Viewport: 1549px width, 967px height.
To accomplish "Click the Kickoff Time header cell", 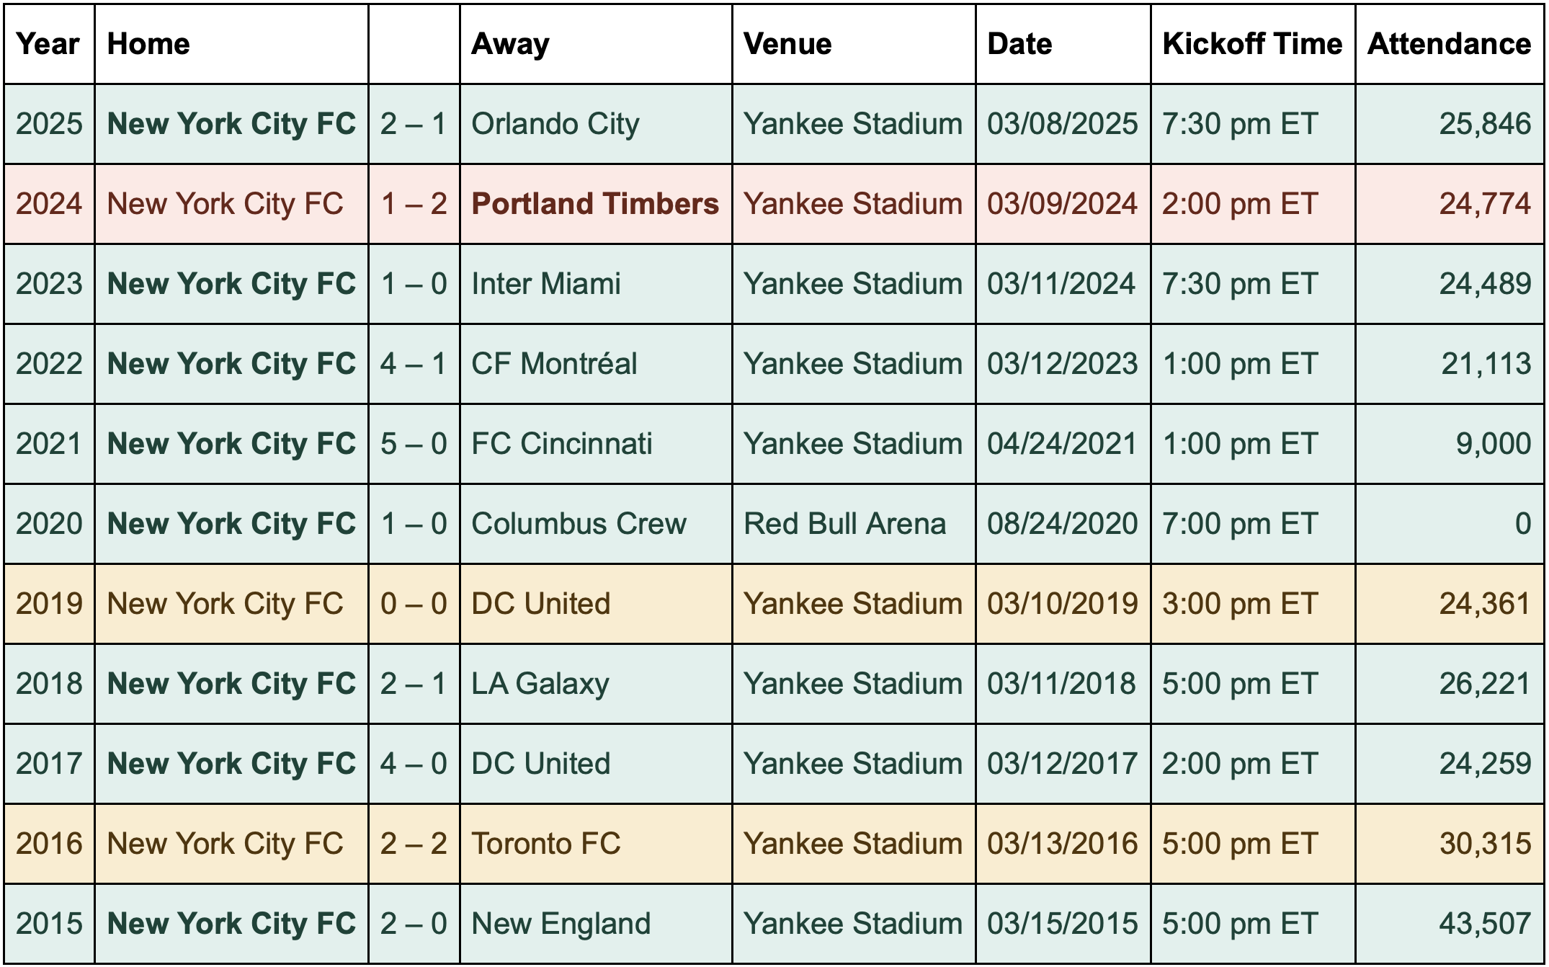I will pyautogui.click(x=1252, y=44).
